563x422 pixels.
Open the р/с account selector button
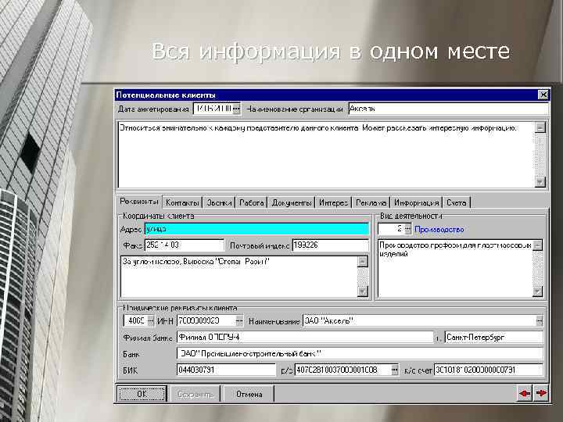(x=395, y=370)
